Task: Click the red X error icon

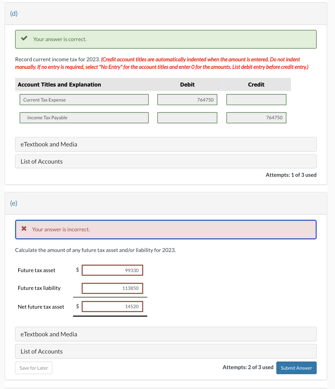Action: tap(24, 229)
